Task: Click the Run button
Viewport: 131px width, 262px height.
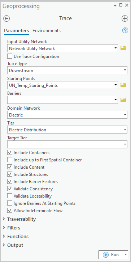Action: click(111, 255)
